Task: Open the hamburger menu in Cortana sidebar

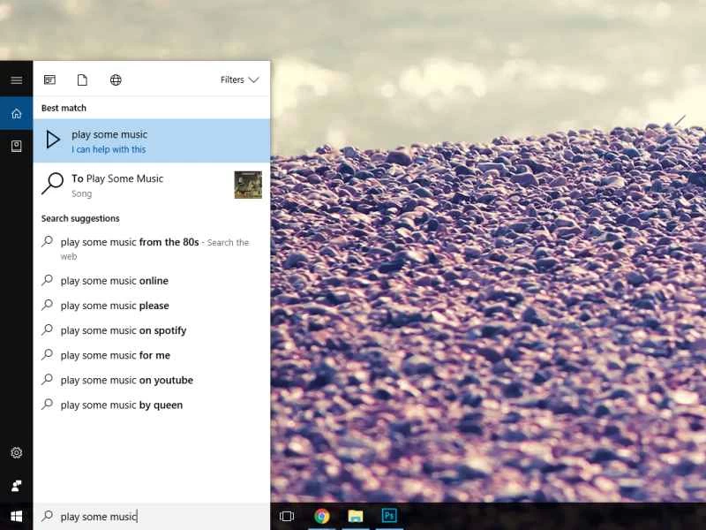Action: tap(16, 80)
